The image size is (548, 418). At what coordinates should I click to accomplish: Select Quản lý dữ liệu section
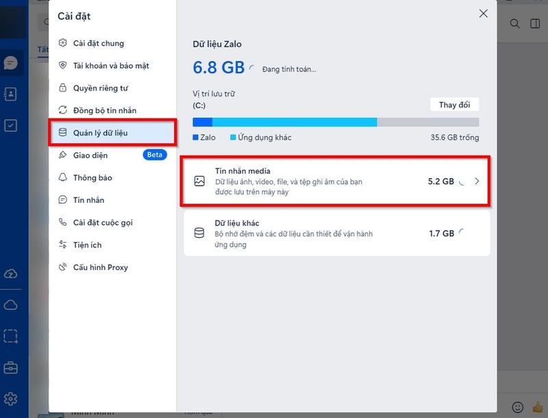pos(112,133)
